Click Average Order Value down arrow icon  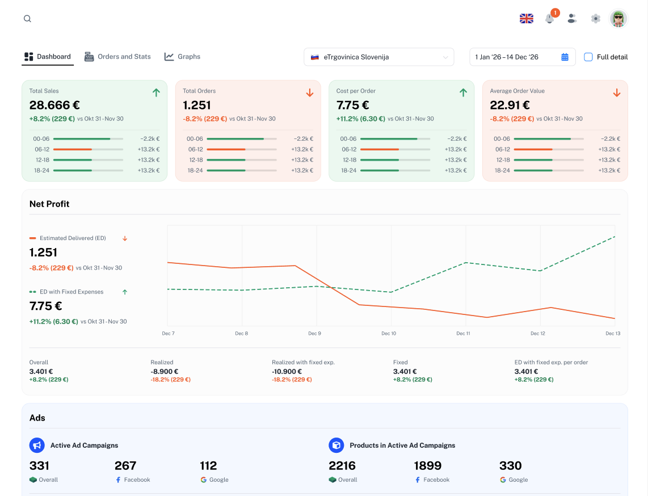click(617, 93)
